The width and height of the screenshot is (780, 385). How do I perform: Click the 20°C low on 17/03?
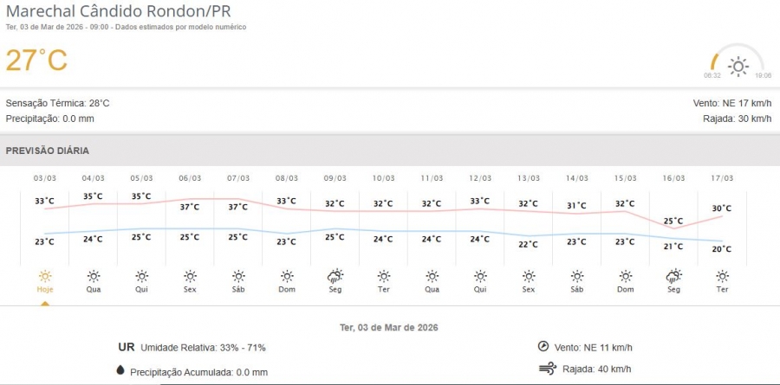(x=722, y=249)
